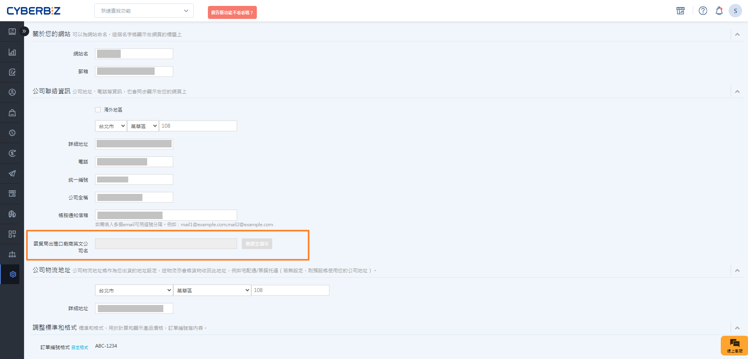This screenshot has width=748, height=359.
Task: Click the storefront icon in top bar
Action: pyautogui.click(x=681, y=11)
